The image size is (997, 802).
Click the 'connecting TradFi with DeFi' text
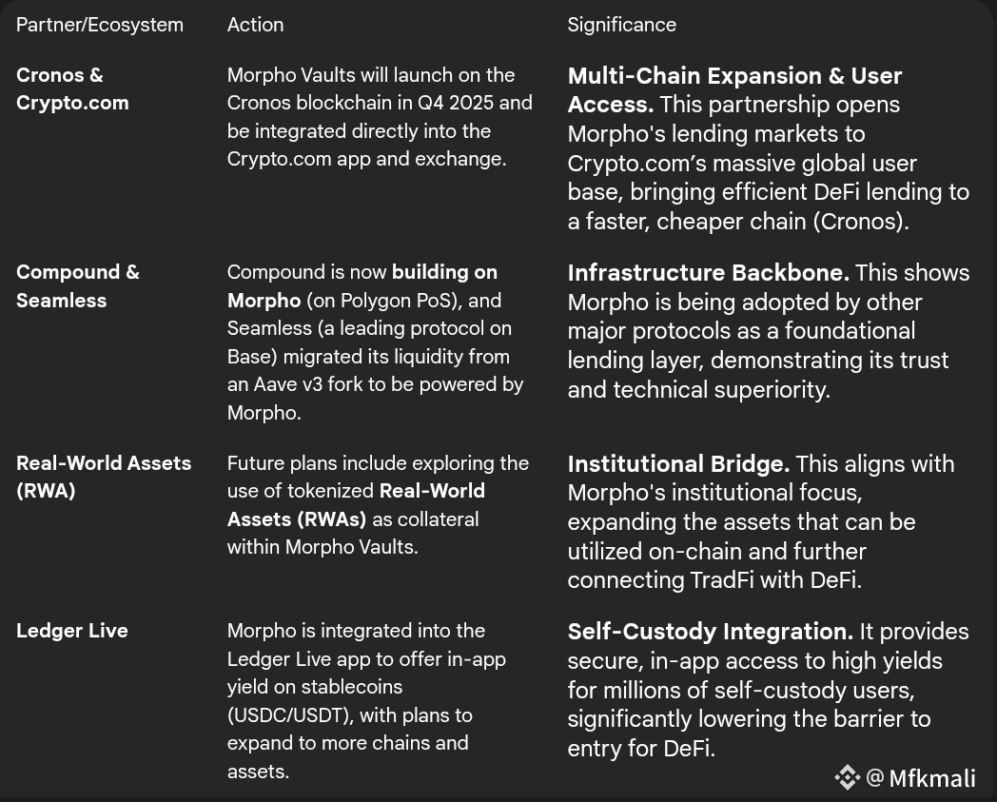[714, 580]
